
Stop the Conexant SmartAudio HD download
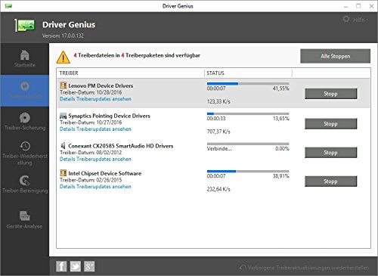click(x=330, y=153)
